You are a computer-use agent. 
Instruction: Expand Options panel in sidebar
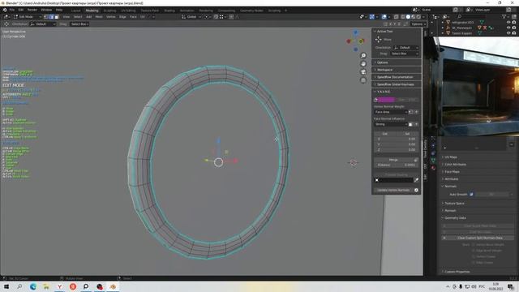click(x=397, y=62)
